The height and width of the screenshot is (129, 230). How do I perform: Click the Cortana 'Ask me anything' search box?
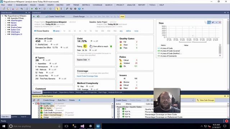(35, 126)
